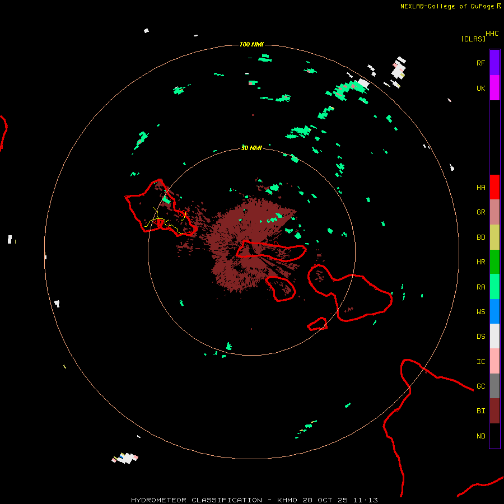Click the GC legend label
The width and height of the screenshot is (504, 504).
pos(480,386)
